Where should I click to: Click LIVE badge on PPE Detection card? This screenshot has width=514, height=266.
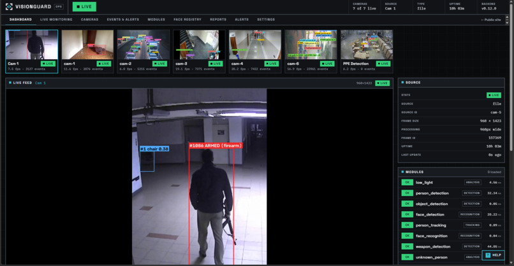point(383,64)
